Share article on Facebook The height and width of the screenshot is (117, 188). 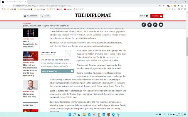point(144,25)
